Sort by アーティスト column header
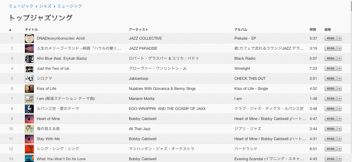Image resolution: width=352 pixels, height=162 pixels. (x=138, y=30)
